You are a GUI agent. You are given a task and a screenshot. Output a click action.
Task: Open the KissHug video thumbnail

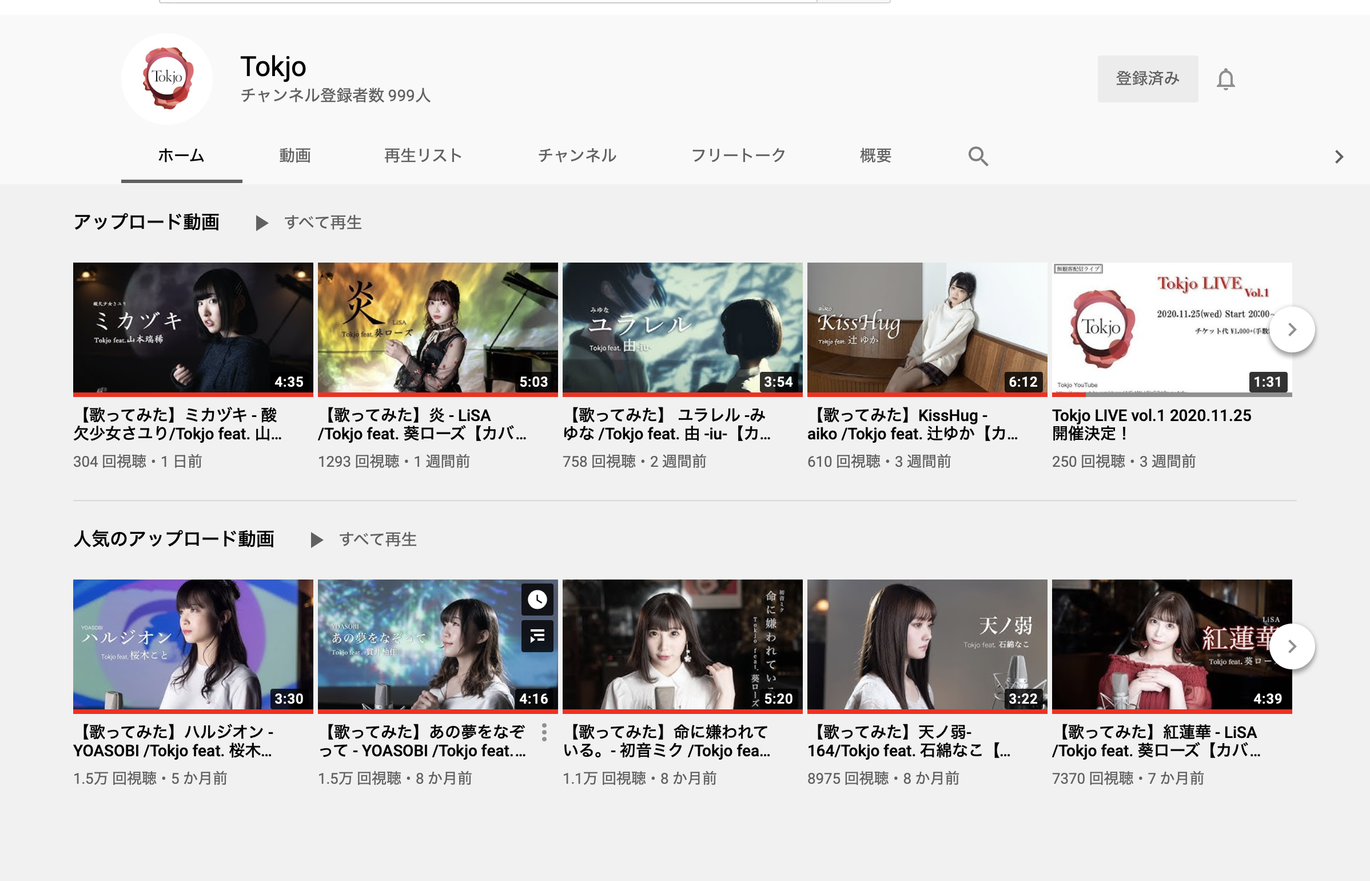[x=926, y=328]
